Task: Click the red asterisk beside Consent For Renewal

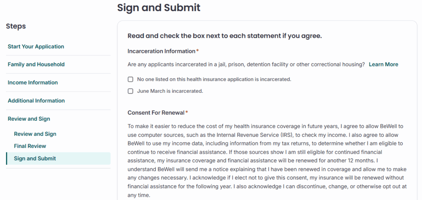Action: [187, 112]
